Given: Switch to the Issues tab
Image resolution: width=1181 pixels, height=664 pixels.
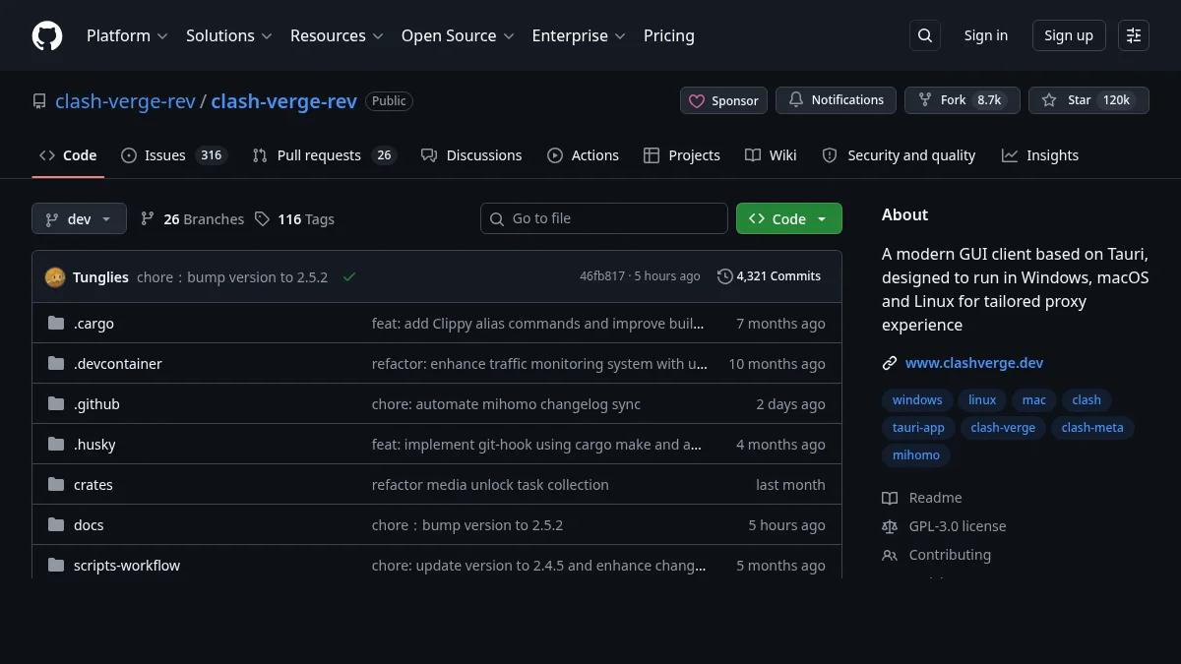Looking at the screenshot, I should 174,155.
